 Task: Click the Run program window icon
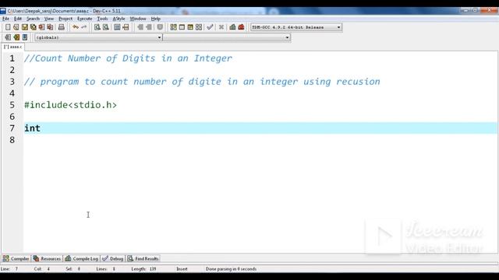point(182,27)
